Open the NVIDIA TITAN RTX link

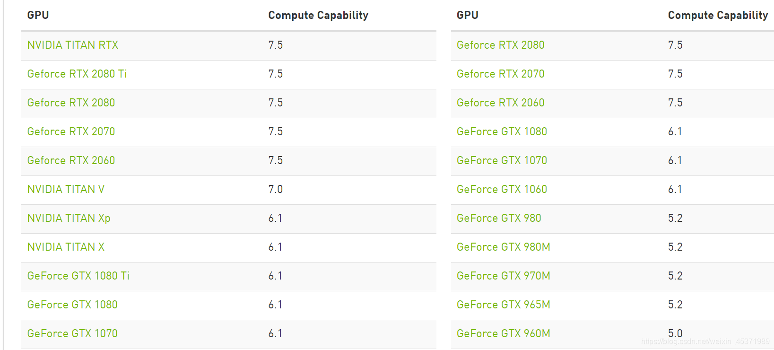(73, 45)
